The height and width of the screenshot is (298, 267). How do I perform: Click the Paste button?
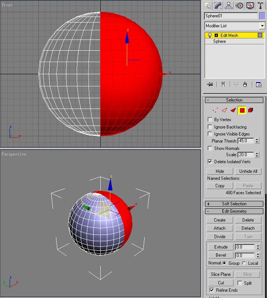pyautogui.click(x=248, y=186)
